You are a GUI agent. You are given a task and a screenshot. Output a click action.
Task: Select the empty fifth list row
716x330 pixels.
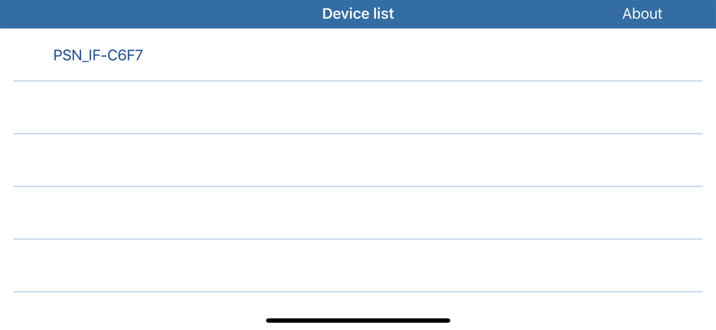click(x=358, y=265)
